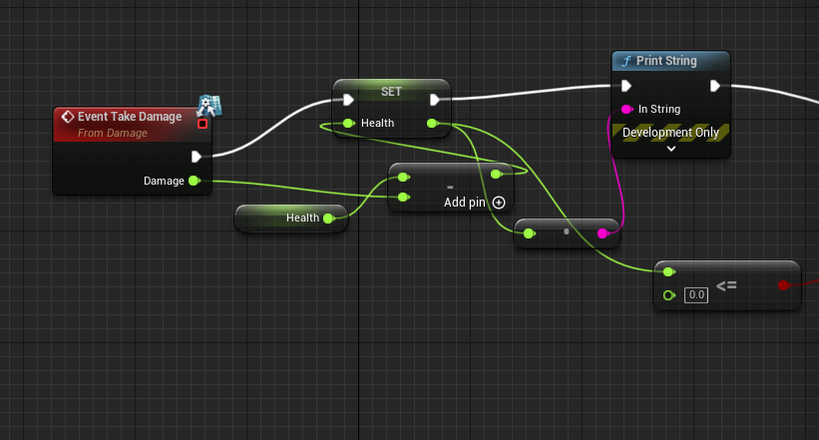Viewport: 819px width, 440px height.
Task: Click the Print String exec output pin
Action: coord(715,86)
